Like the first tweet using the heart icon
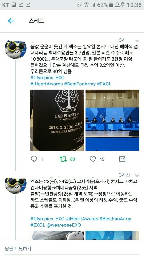 tap(93, 159)
